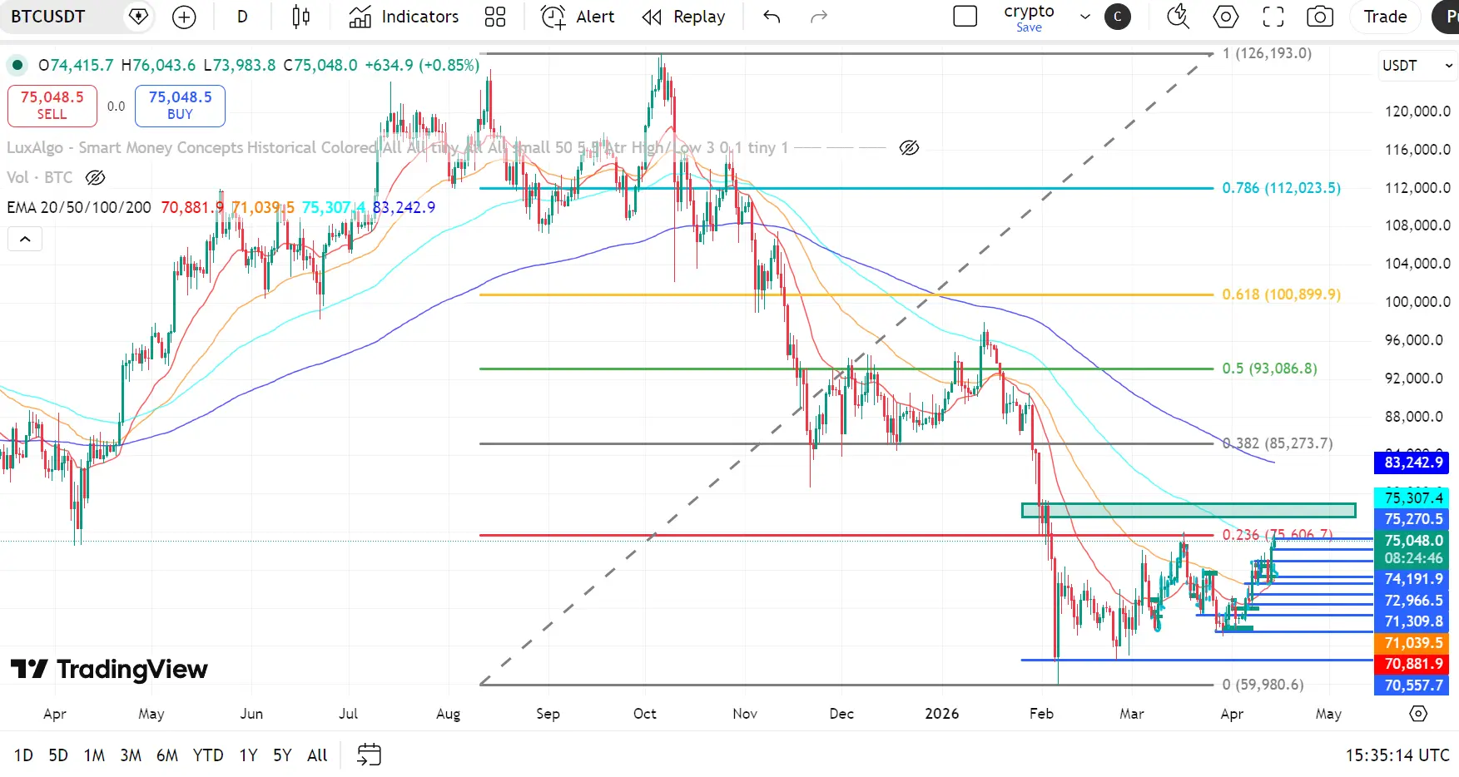
Task: Click the 120,000.0 price axis label
Action: click(x=1417, y=111)
